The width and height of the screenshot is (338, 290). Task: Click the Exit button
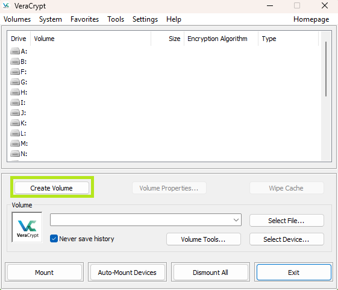(293, 273)
